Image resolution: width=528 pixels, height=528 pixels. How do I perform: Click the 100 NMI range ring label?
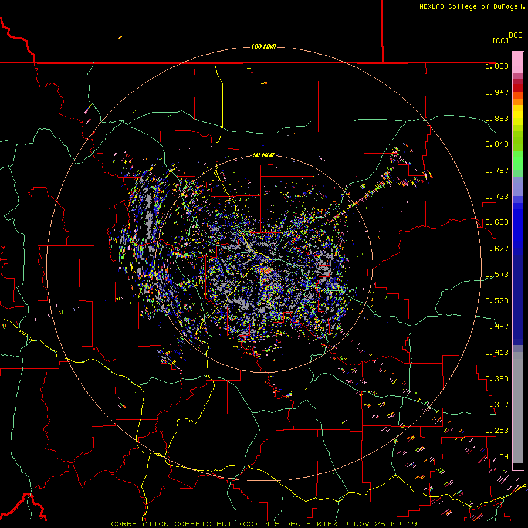(x=263, y=46)
